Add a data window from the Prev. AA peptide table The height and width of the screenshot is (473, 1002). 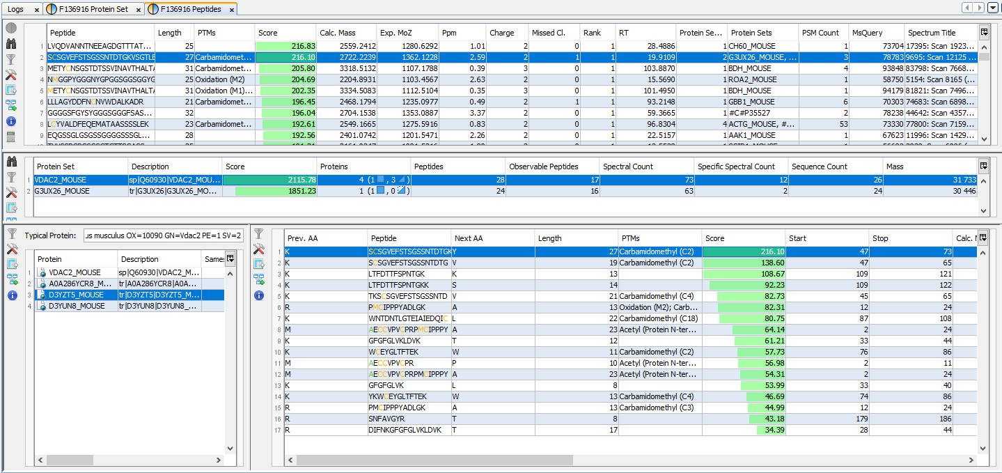click(259, 280)
